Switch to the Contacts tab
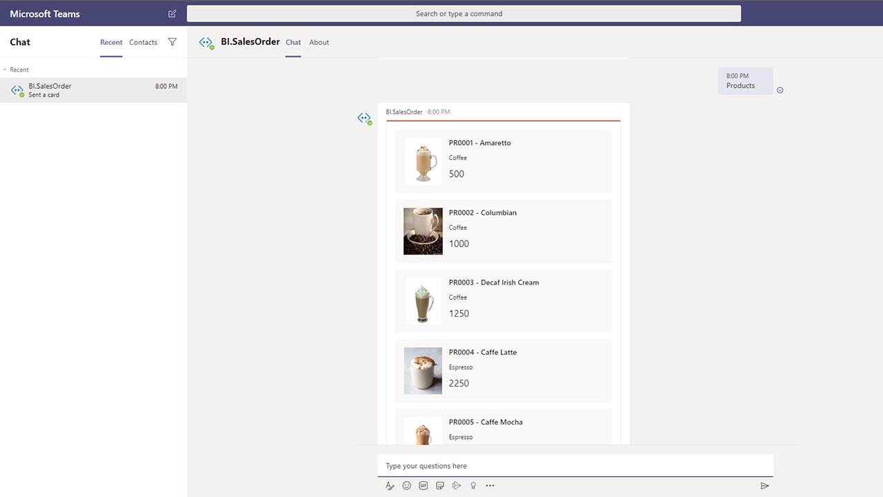This screenshot has width=883, height=497. tap(143, 42)
